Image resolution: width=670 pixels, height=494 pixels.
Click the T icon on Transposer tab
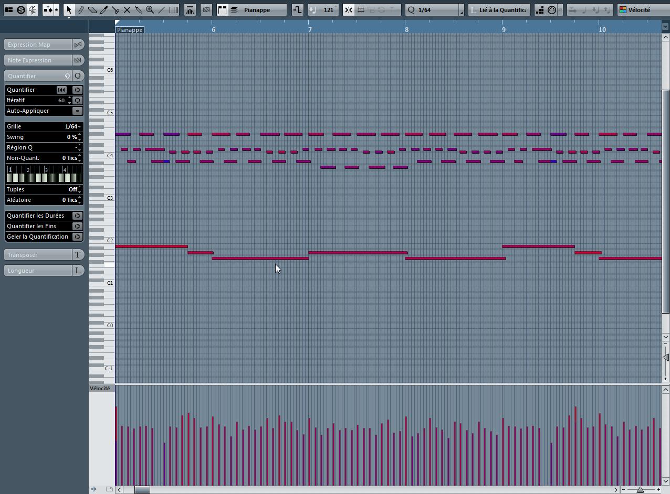pyautogui.click(x=78, y=255)
